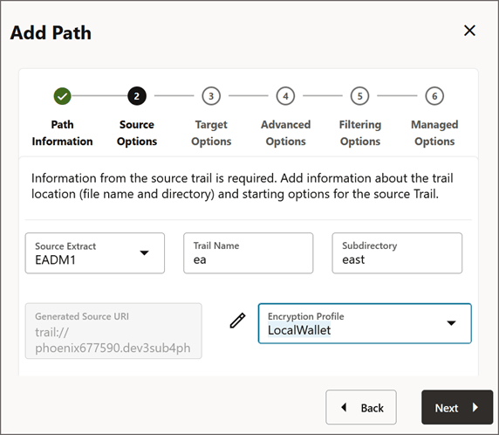Click the pencil edit icon beside Generated Source URI
The image size is (499, 435).
point(237,321)
